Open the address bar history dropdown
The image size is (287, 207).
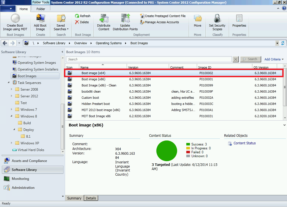277,43
